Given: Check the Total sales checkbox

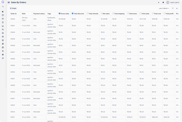Looking at the screenshot, I should (x=140, y=13).
